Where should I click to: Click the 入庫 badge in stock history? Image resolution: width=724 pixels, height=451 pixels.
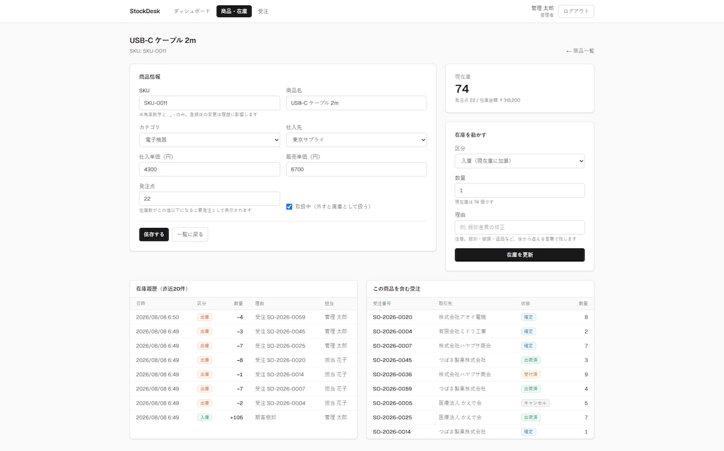click(205, 417)
